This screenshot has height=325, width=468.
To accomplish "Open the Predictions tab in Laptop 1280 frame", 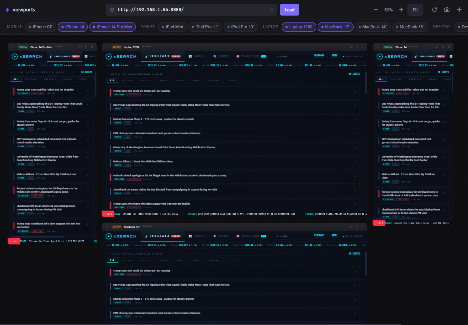I will click(251, 56).
